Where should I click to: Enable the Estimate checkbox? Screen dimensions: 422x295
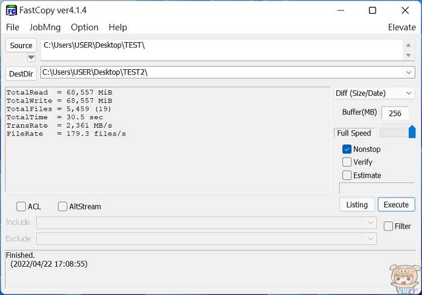(347, 175)
